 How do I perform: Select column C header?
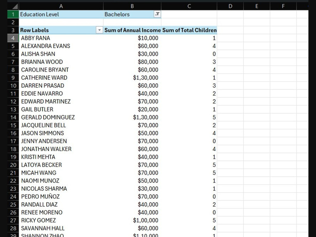tap(189, 6)
